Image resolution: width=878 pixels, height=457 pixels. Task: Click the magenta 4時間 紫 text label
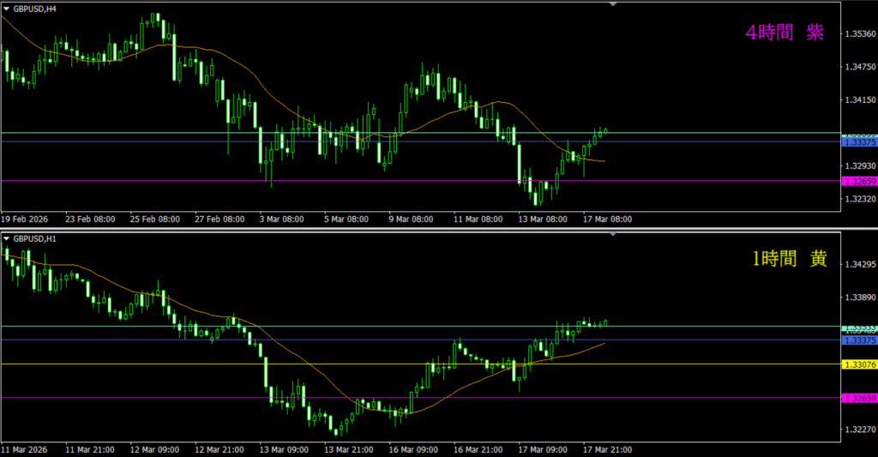(x=785, y=33)
